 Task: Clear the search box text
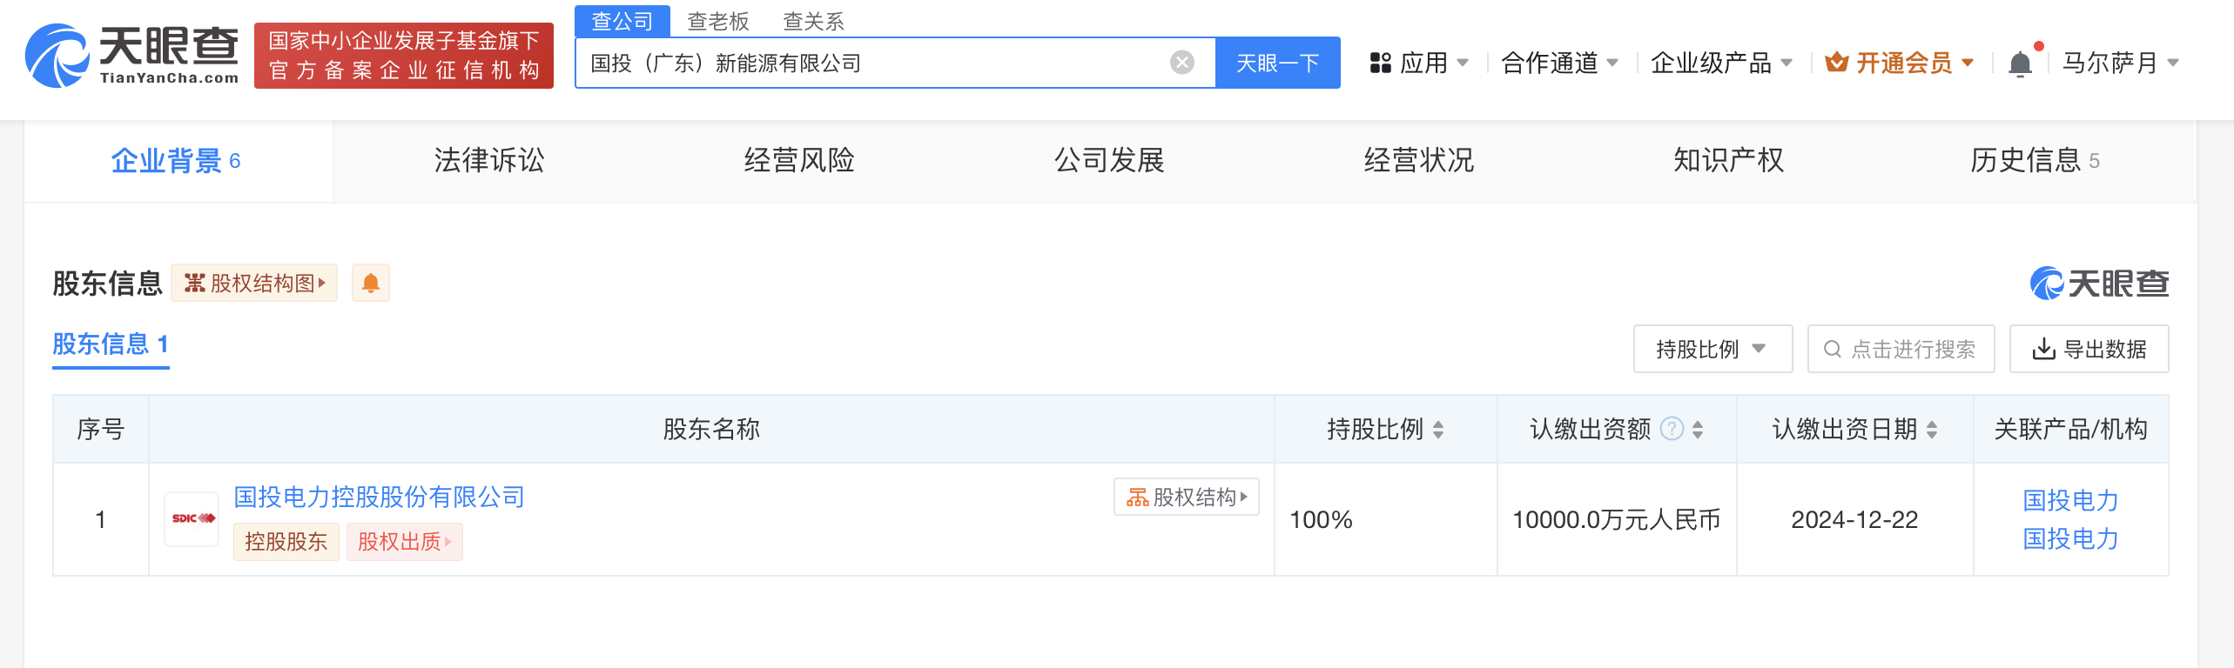point(1181,63)
